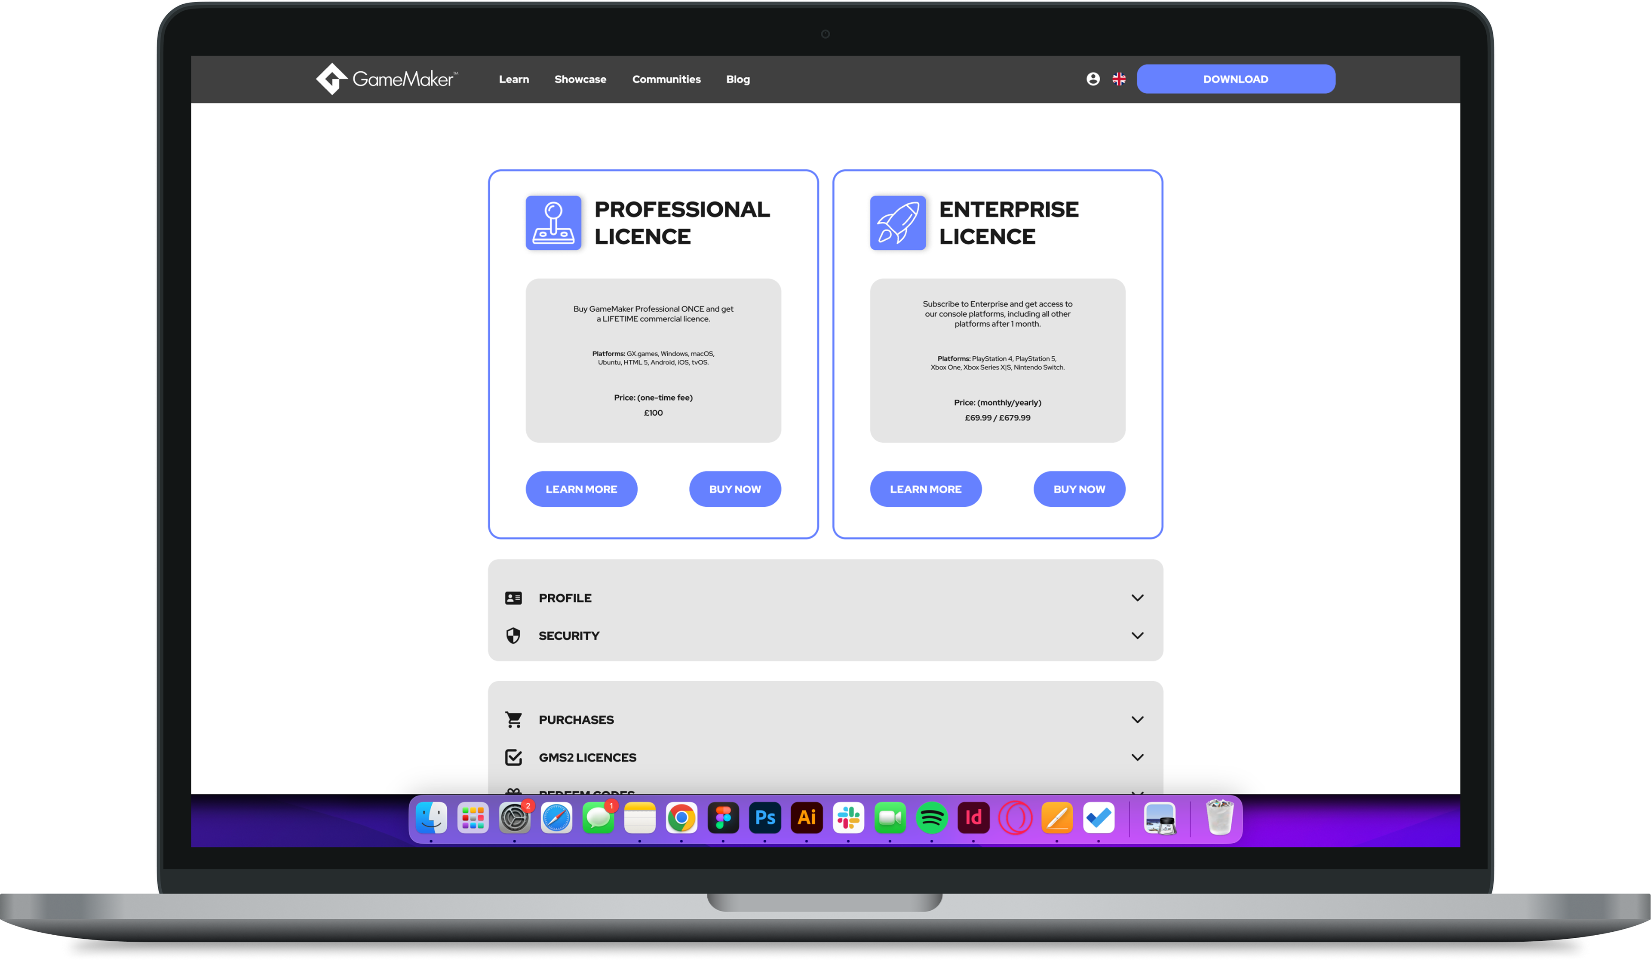1651x961 pixels.
Task: Open Preview from the dock
Action: 1160,818
